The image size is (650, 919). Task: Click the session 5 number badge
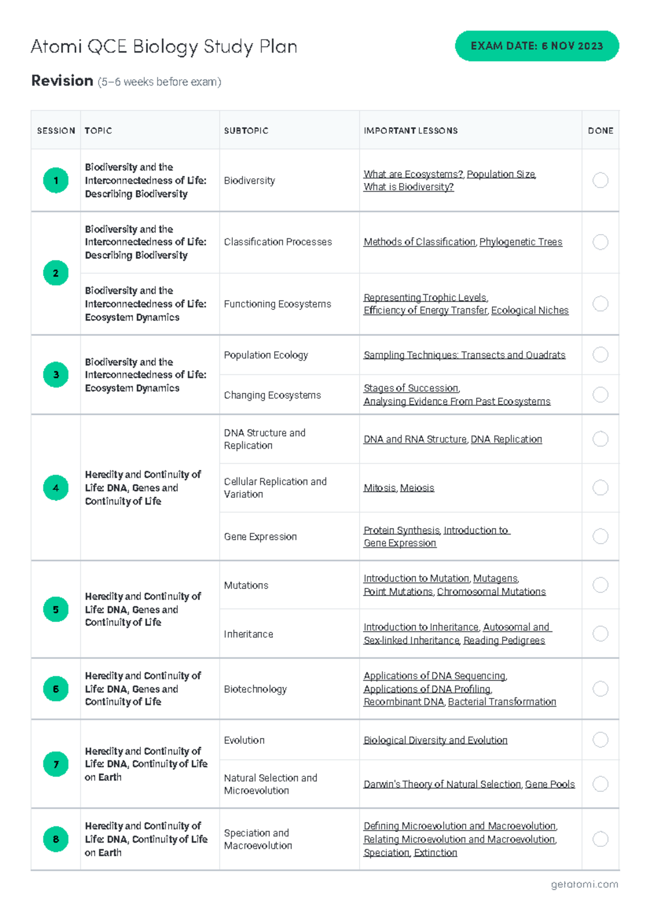pos(56,610)
